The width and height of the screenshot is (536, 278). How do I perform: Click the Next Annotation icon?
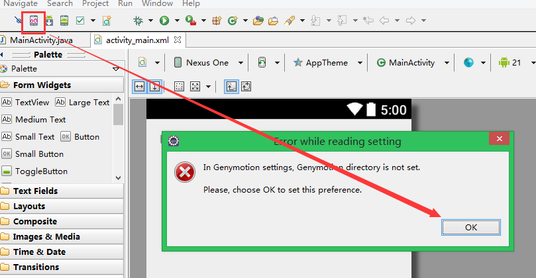tap(315, 21)
